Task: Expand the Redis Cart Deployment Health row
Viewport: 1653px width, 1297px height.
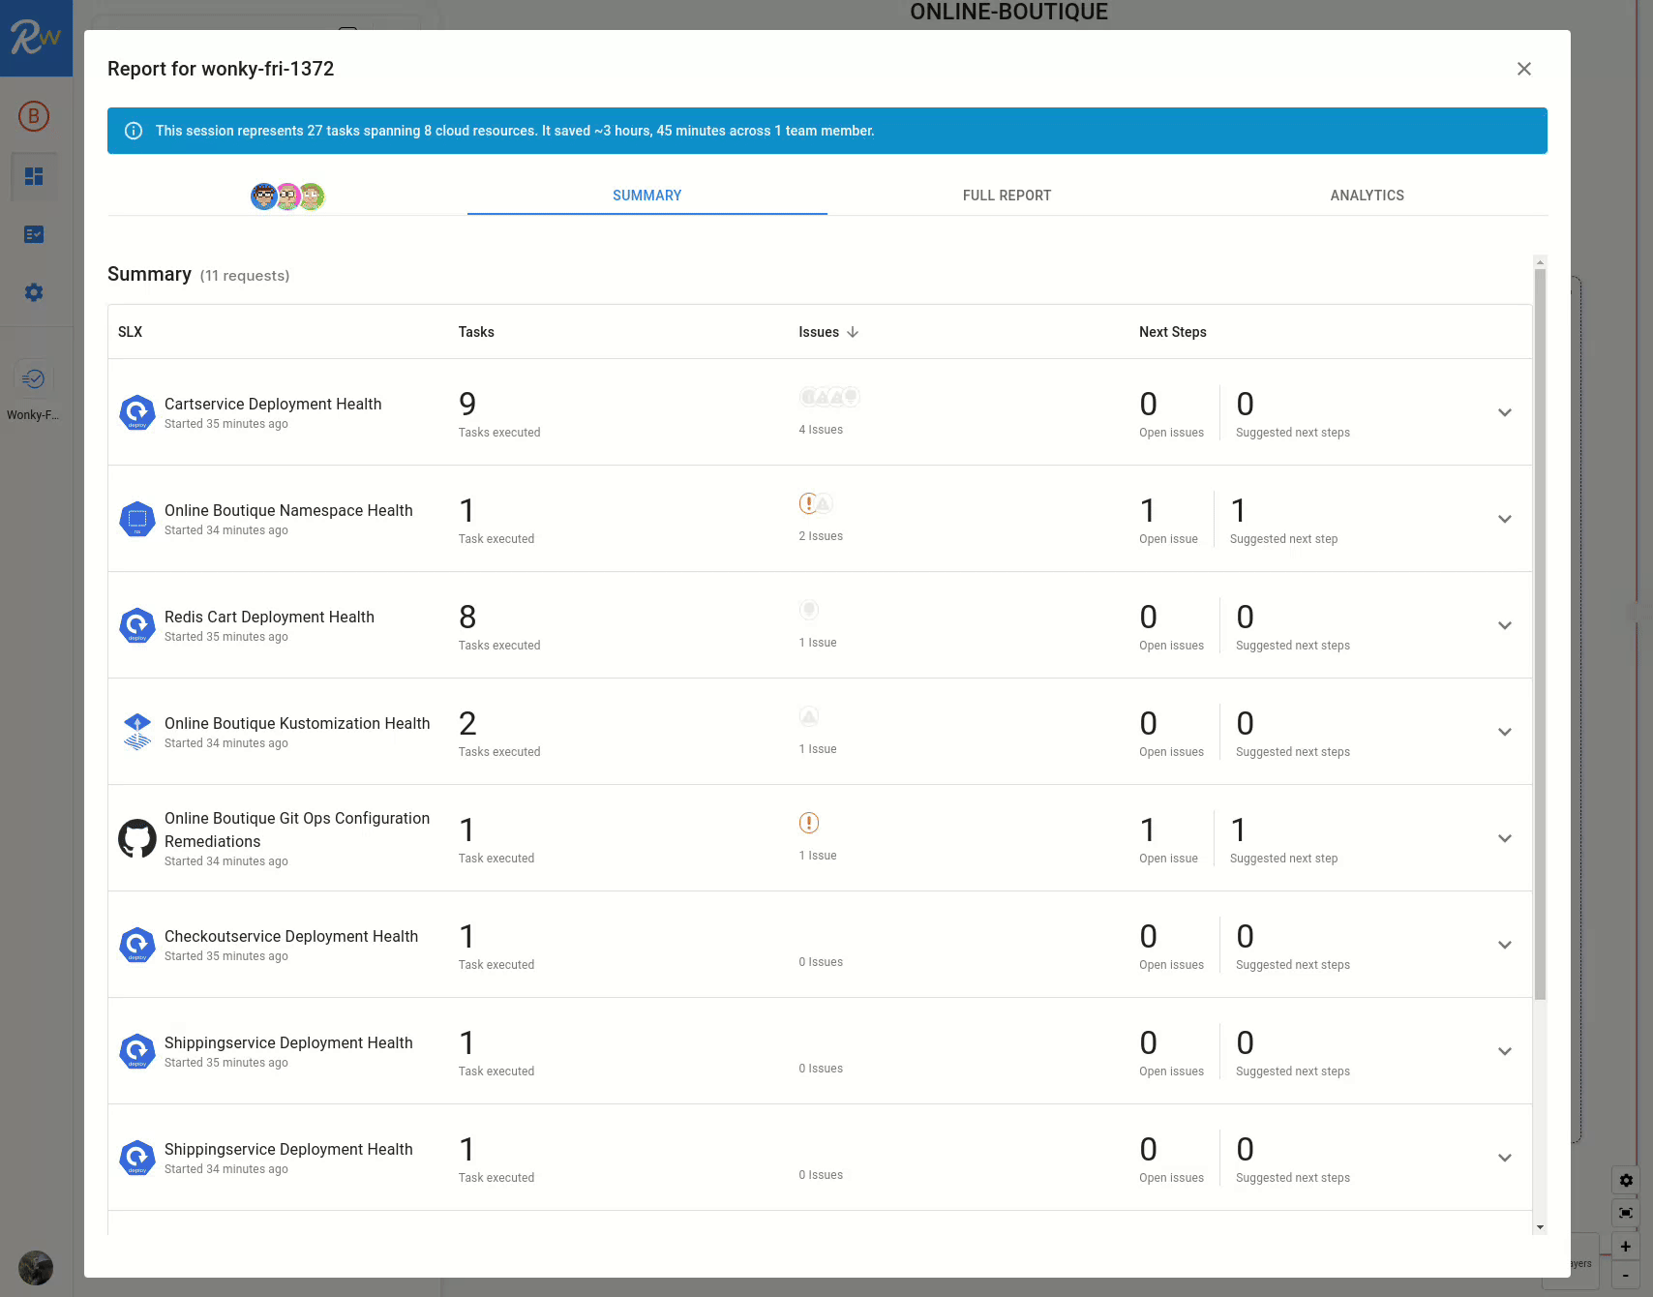Action: pyautogui.click(x=1504, y=625)
